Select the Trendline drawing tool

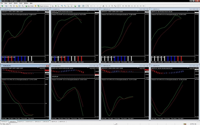(100, 6)
